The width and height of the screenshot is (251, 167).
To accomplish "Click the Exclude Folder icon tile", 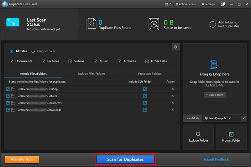I will coord(199,137).
